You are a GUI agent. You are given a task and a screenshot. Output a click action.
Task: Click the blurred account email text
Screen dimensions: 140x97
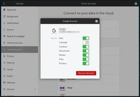(x=69, y=32)
